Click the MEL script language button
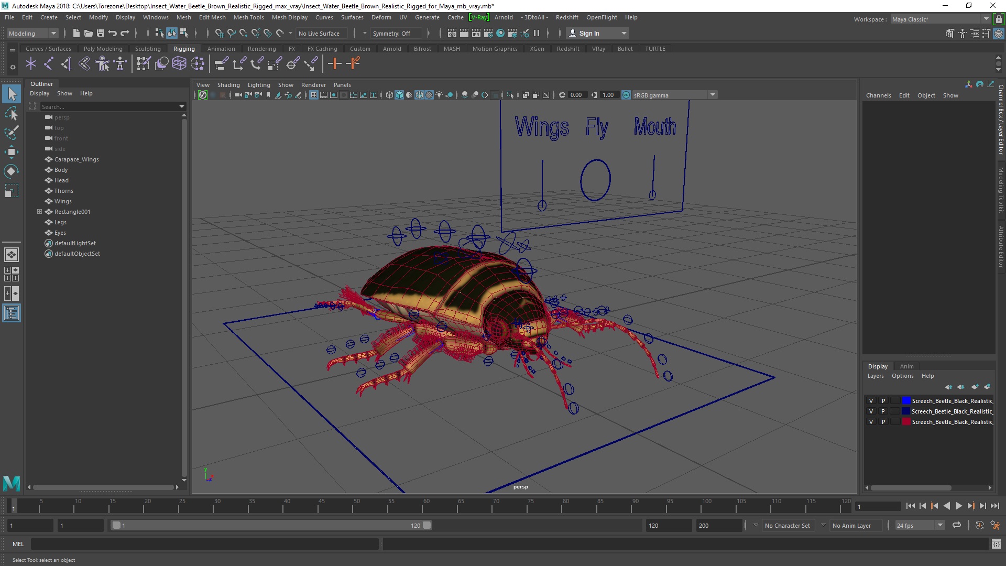Screen dimensions: 1006x566 [18, 544]
